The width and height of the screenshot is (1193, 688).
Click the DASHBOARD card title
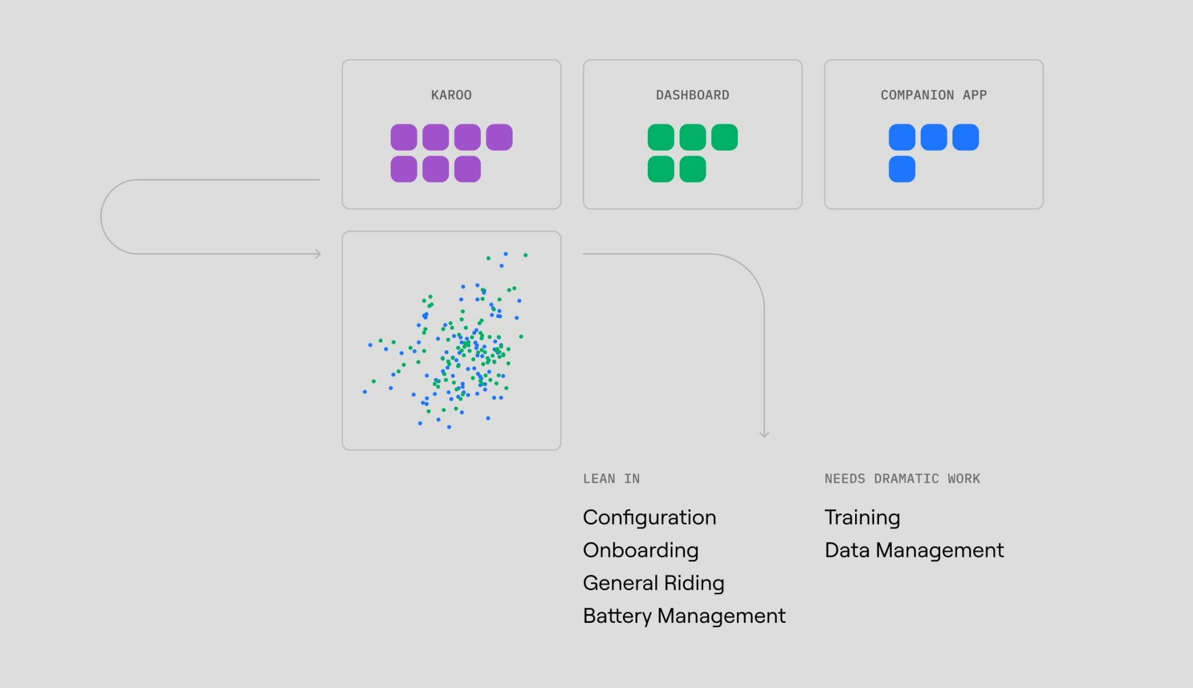(693, 95)
